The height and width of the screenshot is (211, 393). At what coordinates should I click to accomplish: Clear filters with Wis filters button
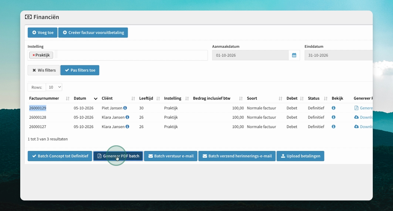coord(44,70)
